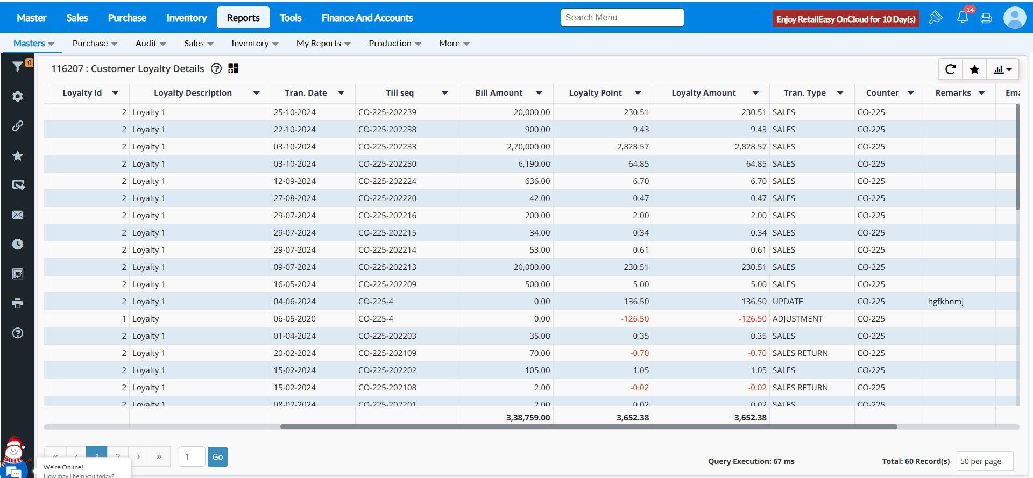Screen dimensions: 1033x478
Task: Open the notifications bell icon
Action: click(963, 18)
